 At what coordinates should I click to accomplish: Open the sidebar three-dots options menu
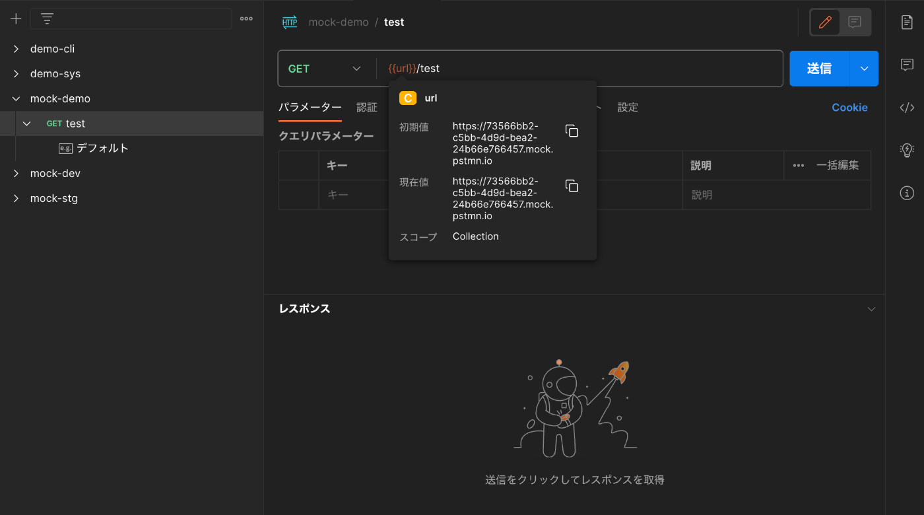(246, 18)
